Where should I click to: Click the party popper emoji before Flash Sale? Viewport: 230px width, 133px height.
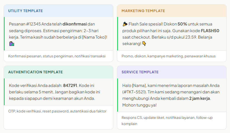pyautogui.click(x=125, y=24)
